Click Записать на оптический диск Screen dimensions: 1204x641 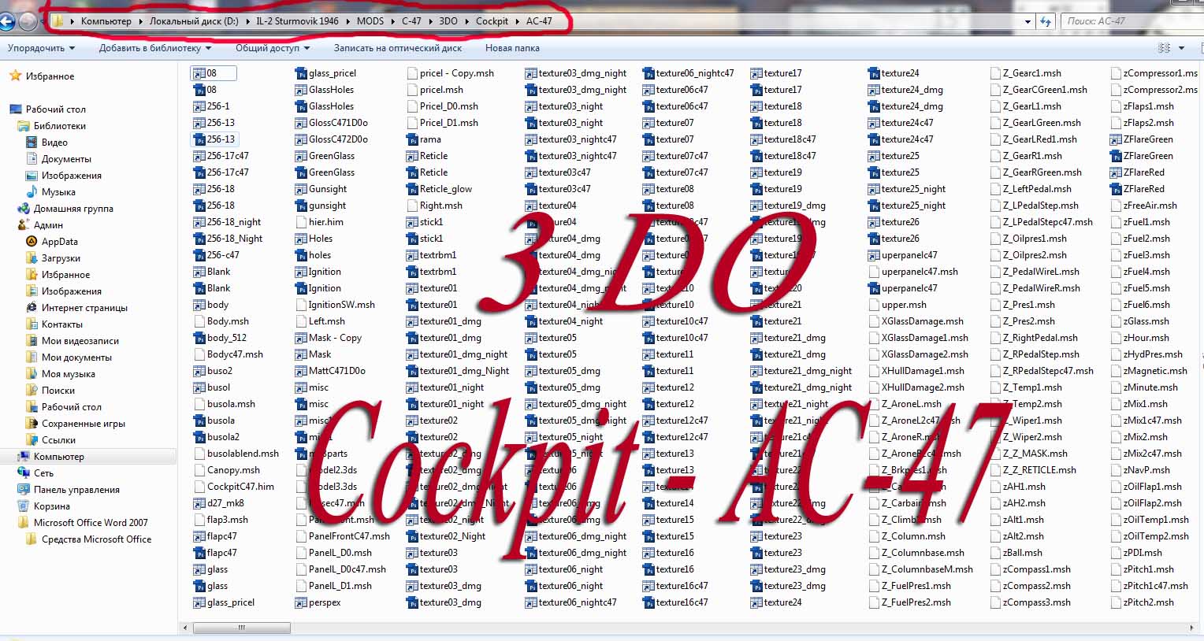pos(398,48)
